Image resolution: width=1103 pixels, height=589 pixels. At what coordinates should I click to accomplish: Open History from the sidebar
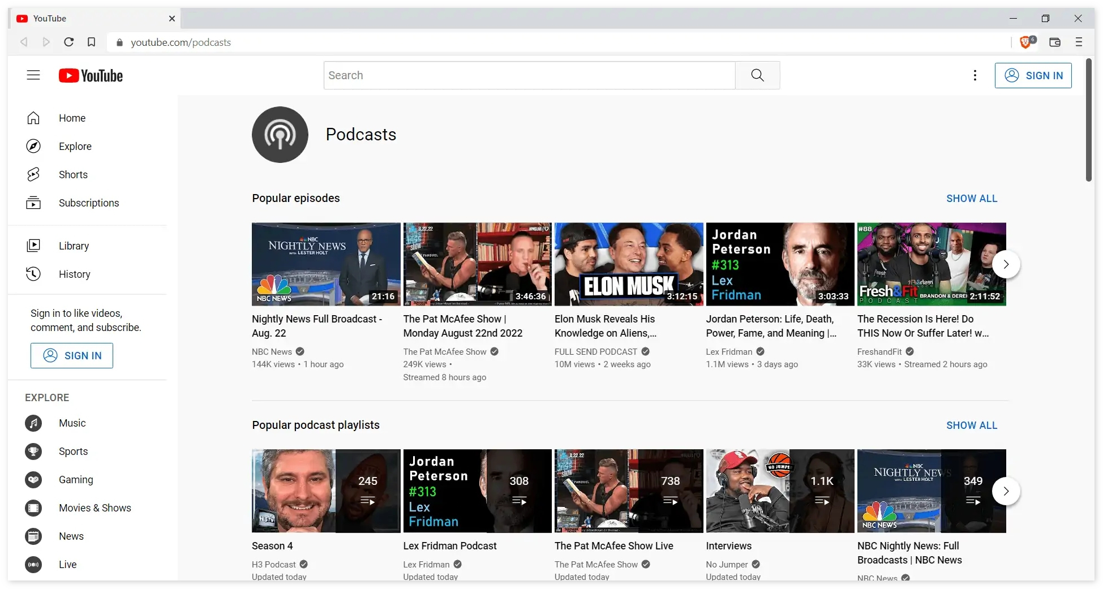[74, 274]
